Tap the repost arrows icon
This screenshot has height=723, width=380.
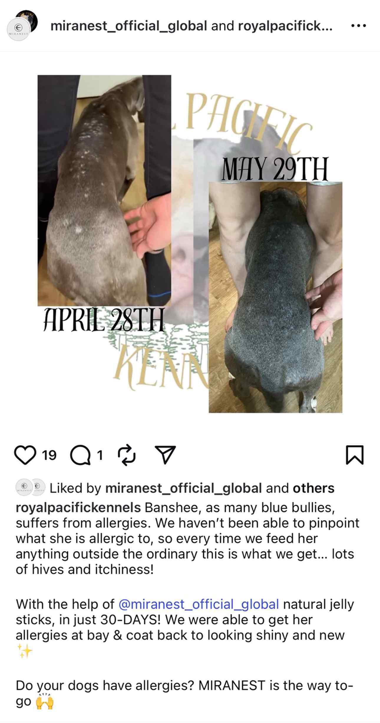pyautogui.click(x=127, y=455)
